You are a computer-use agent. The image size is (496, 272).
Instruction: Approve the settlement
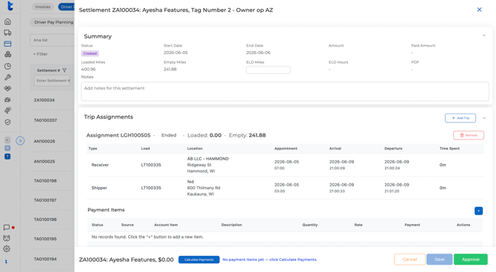(x=471, y=259)
